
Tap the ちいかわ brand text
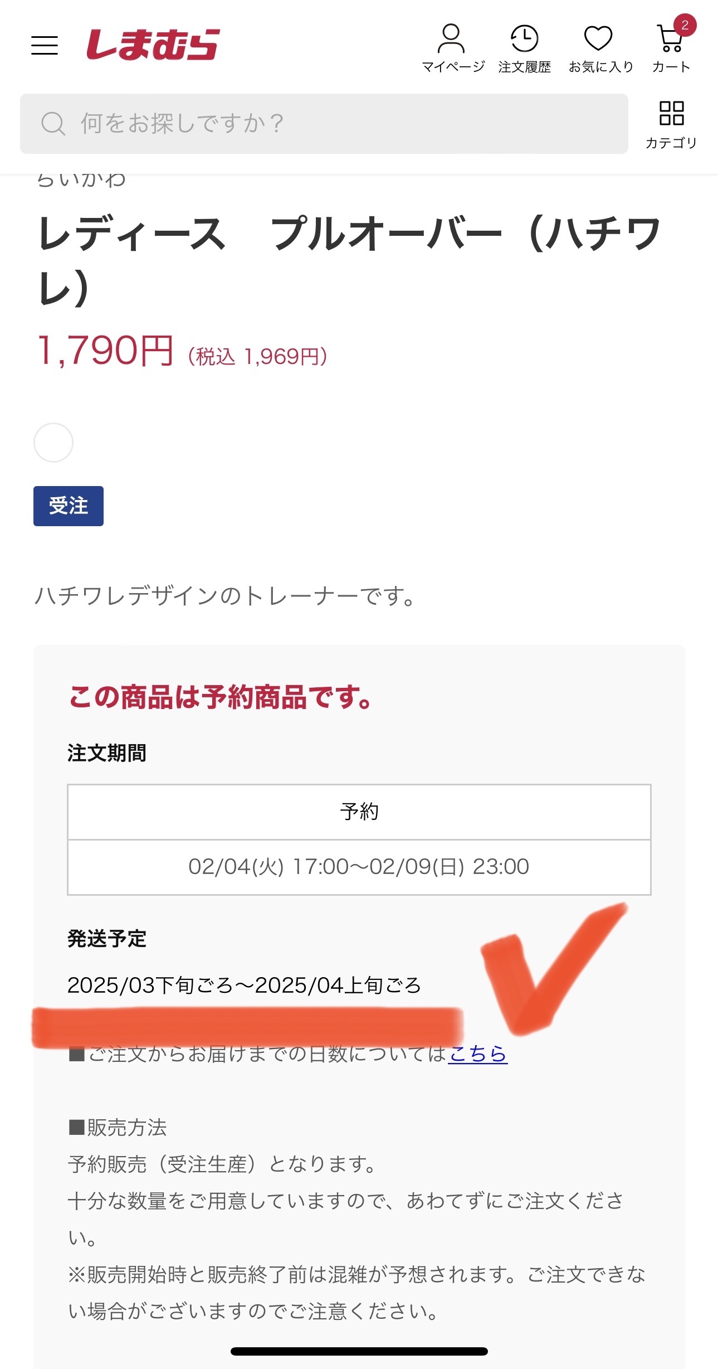click(x=81, y=181)
